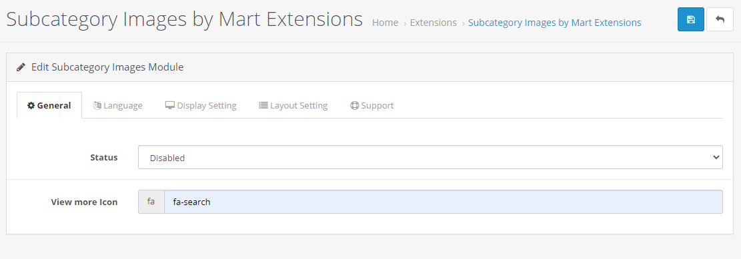Click the back reply-arrow button
The width and height of the screenshot is (741, 259).
point(720,19)
